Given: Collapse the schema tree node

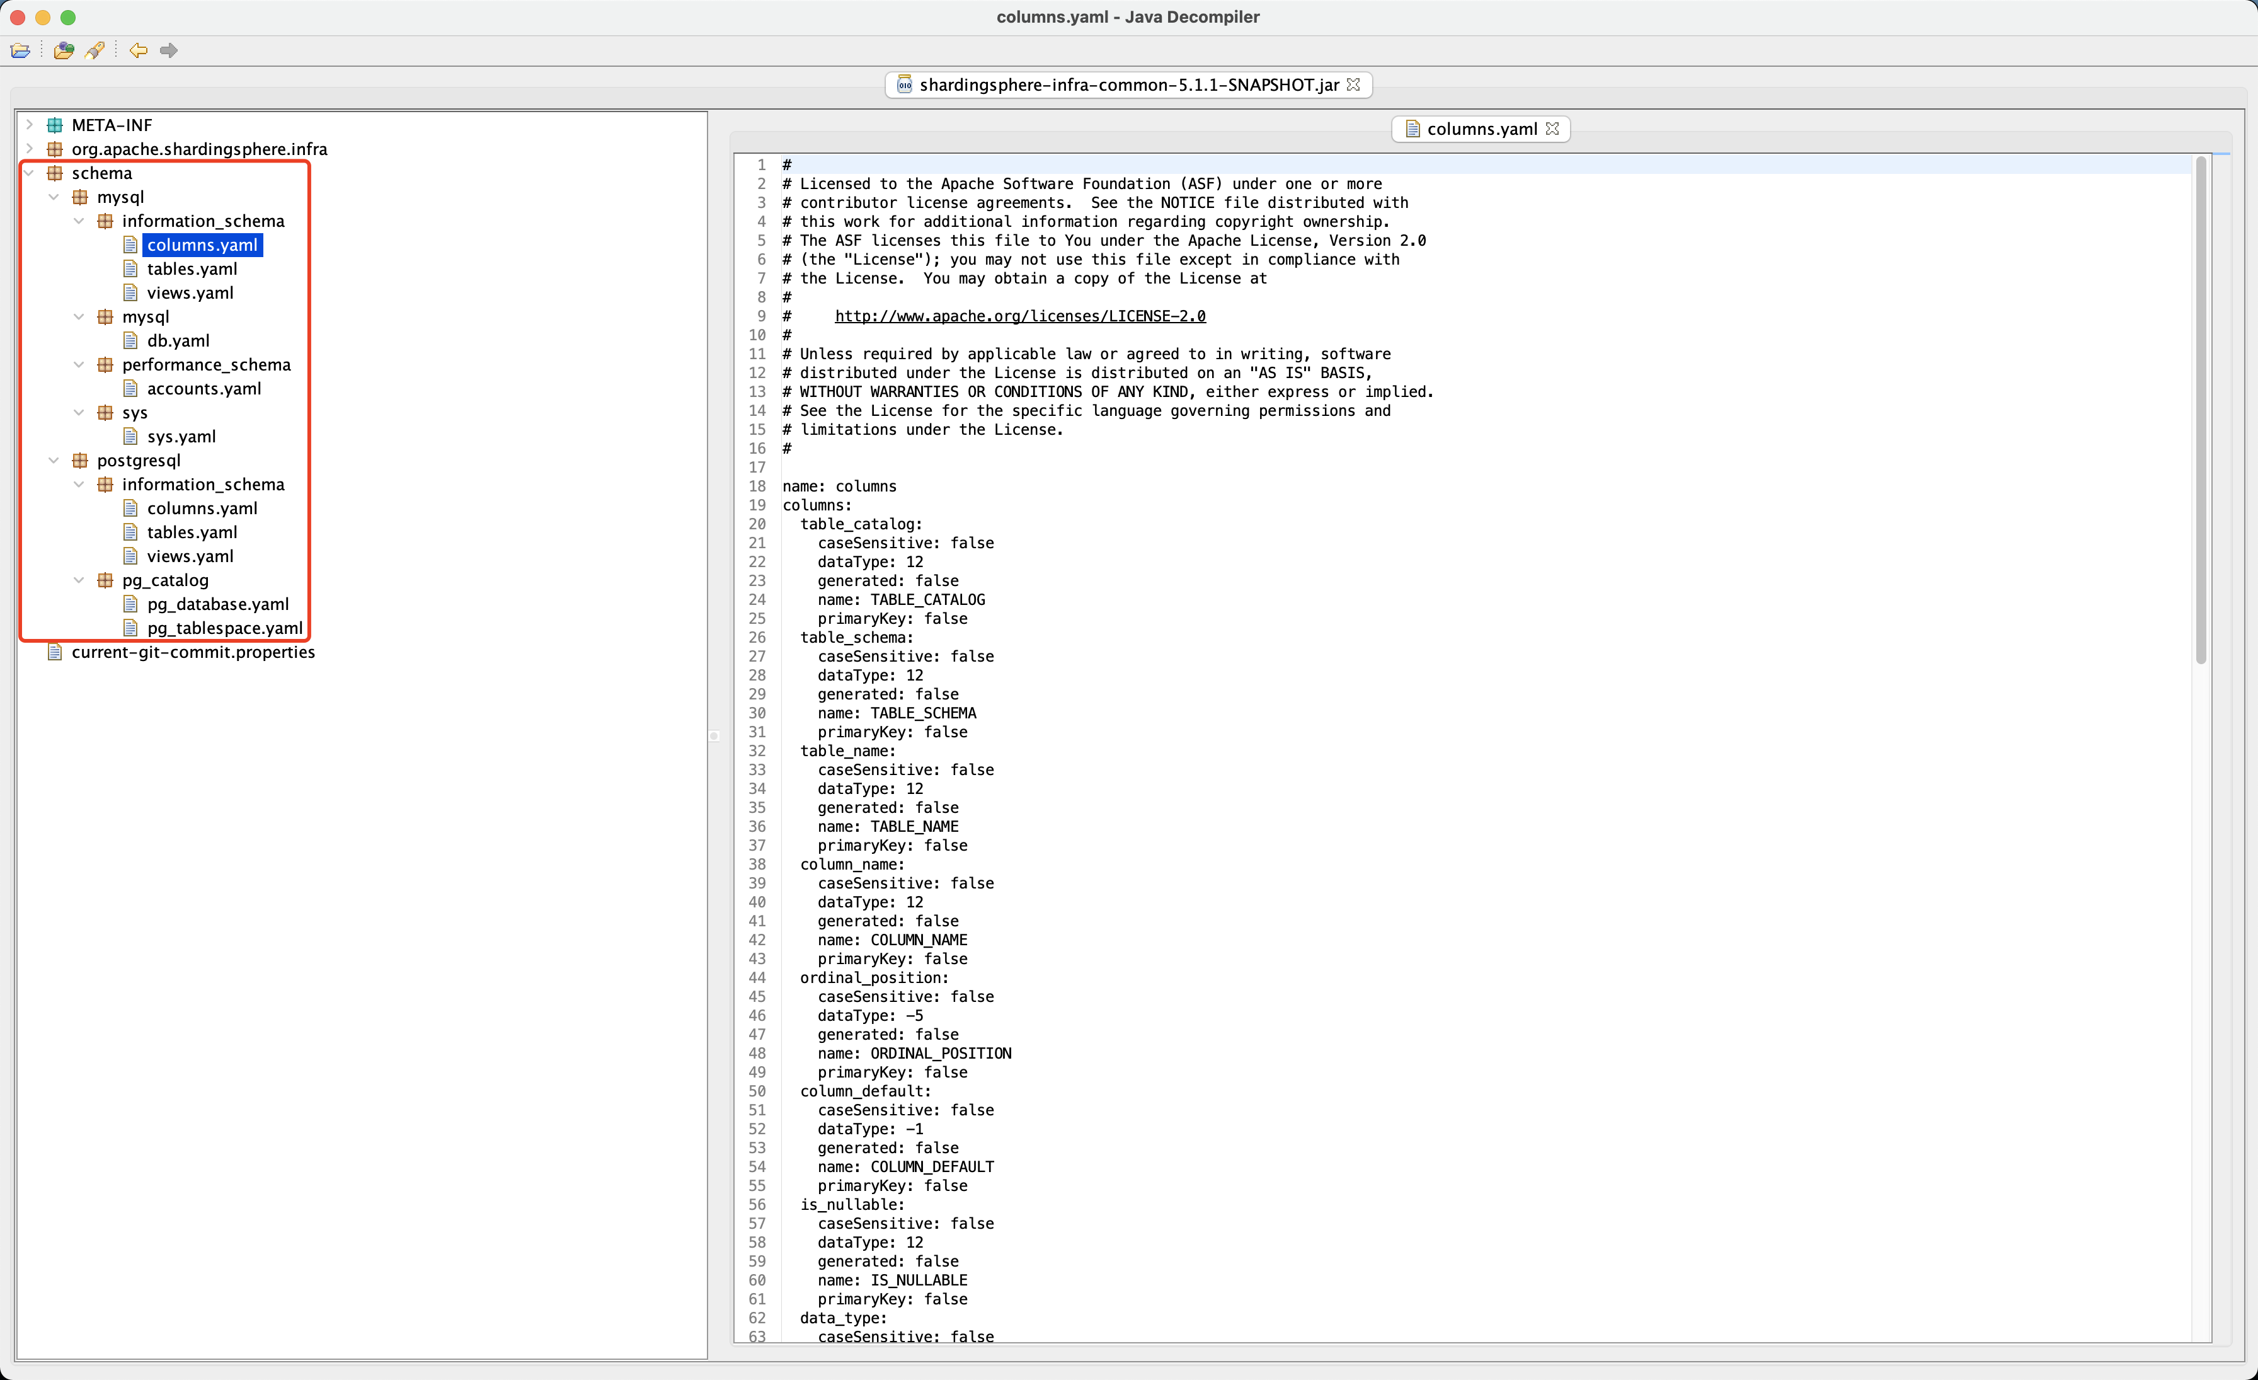Looking at the screenshot, I should pos(30,173).
